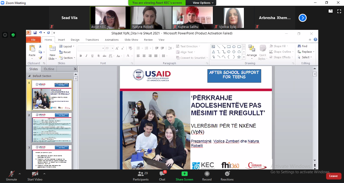
Task: Unmute the microphone
Action: pos(11,174)
